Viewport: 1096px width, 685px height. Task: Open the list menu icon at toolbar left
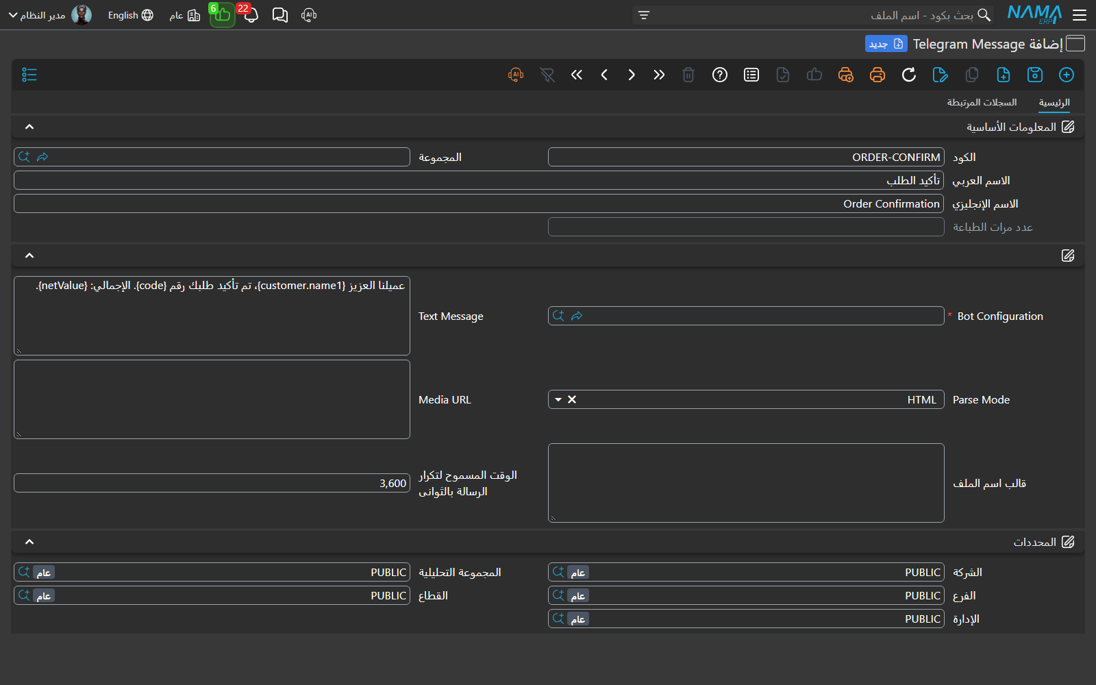(x=29, y=75)
